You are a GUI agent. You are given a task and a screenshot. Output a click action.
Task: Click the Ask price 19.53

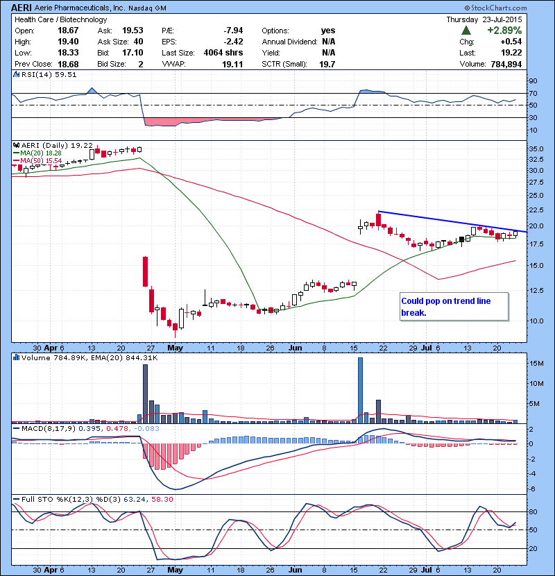click(x=133, y=31)
